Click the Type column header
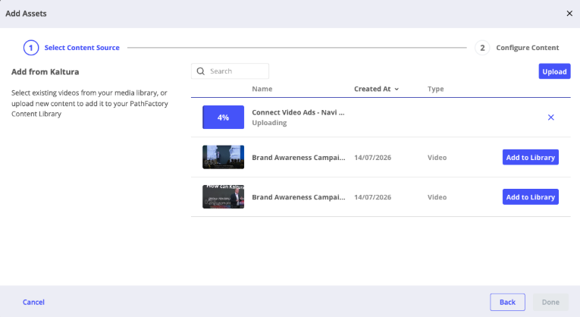The height and width of the screenshot is (317, 580). (435, 89)
